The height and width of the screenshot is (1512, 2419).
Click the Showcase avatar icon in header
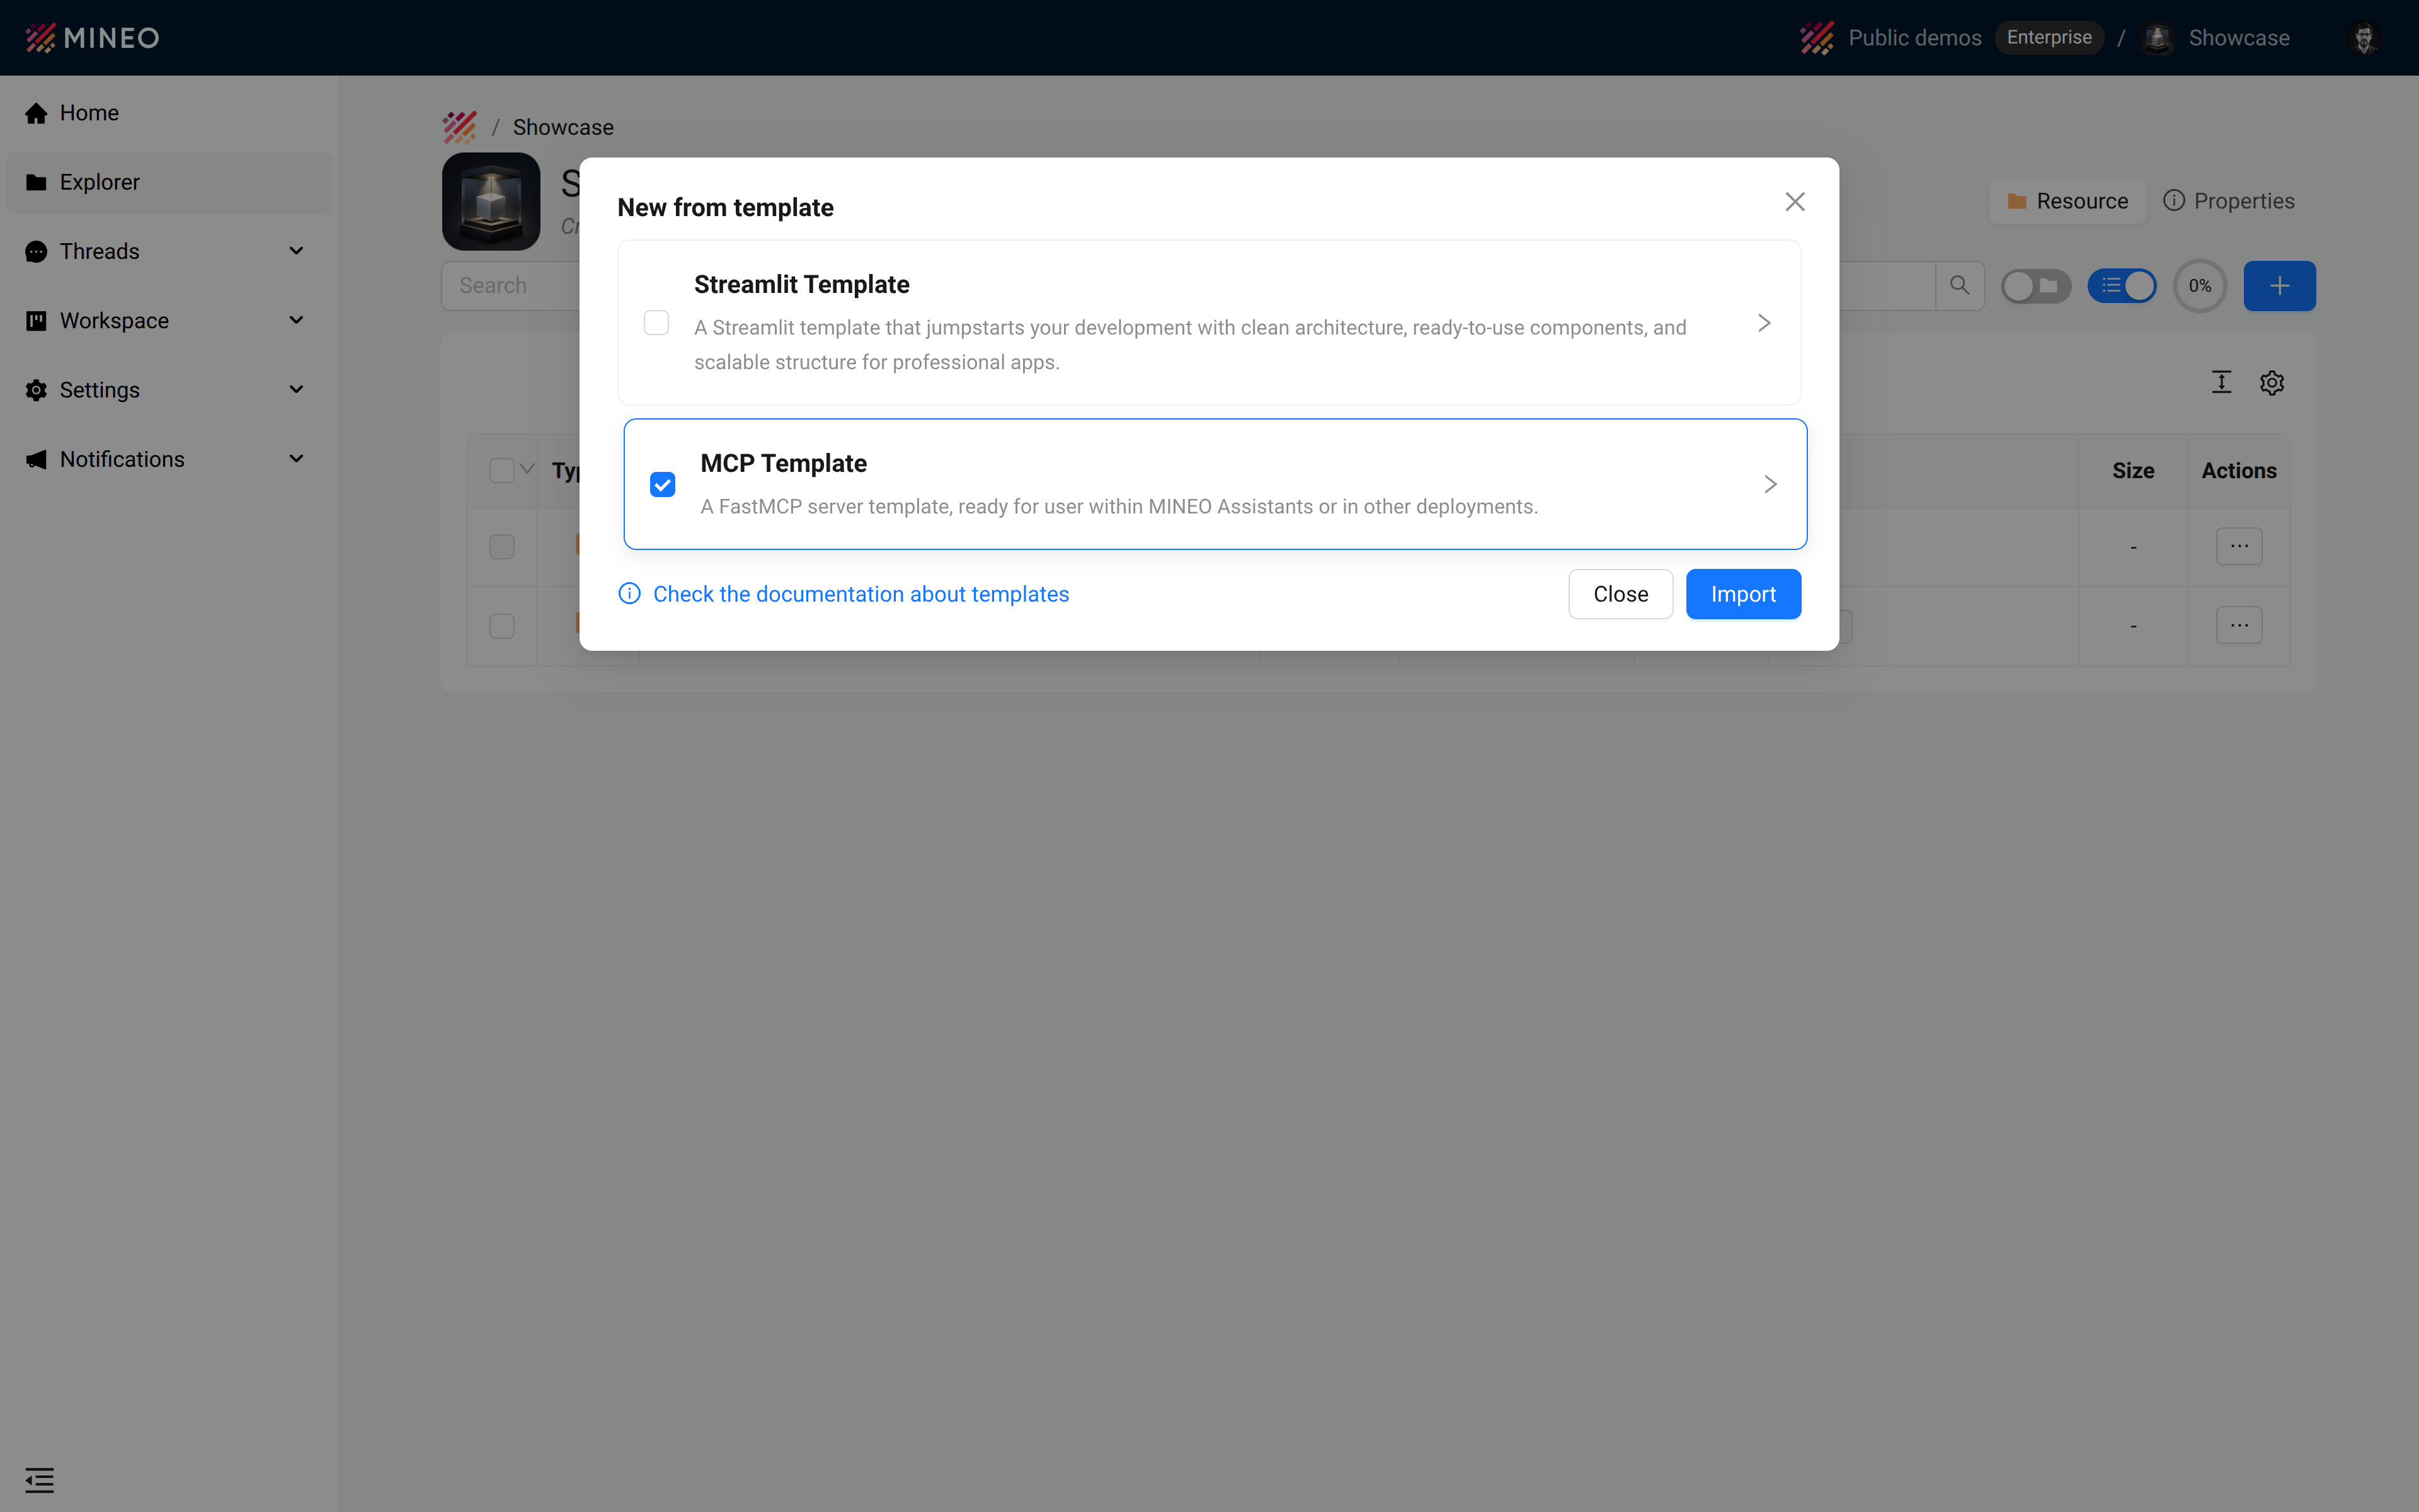tap(2158, 38)
